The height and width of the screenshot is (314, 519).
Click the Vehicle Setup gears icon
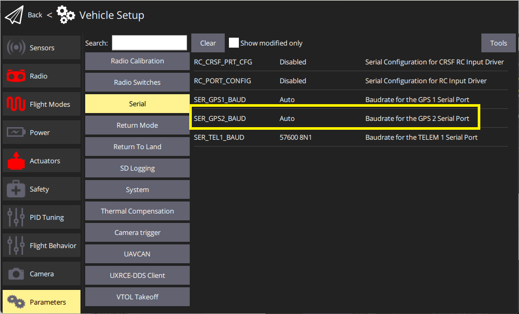click(65, 15)
